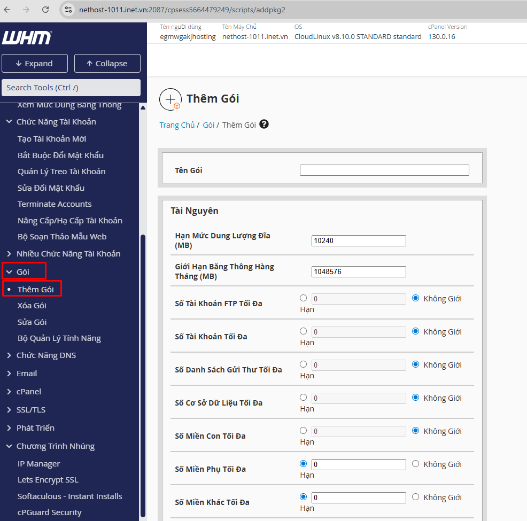The width and height of the screenshot is (527, 521).
Task: Expand Chức Năng DNS section
Action: 9,355
